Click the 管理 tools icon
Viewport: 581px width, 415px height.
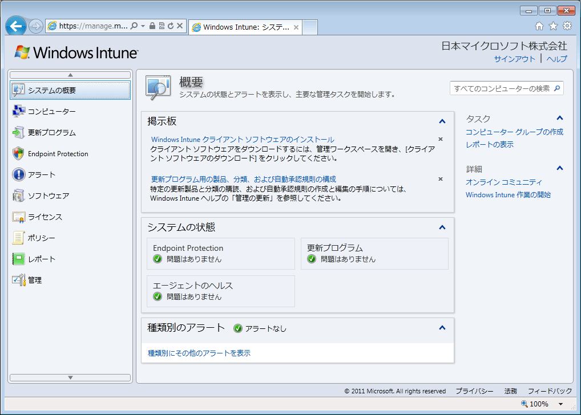point(18,280)
